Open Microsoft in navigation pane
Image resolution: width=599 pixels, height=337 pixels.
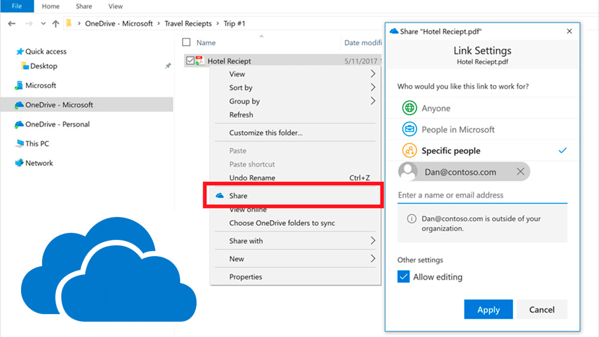pos(40,85)
